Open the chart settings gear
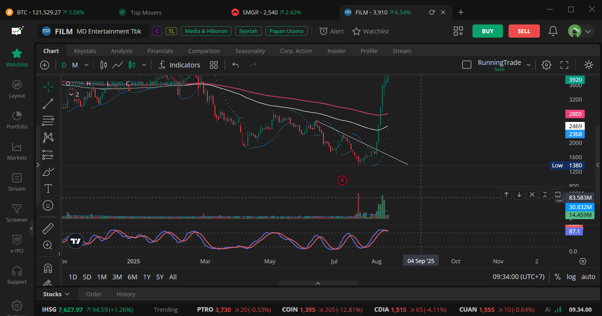Image resolution: width=602 pixels, height=316 pixels. 547,65
